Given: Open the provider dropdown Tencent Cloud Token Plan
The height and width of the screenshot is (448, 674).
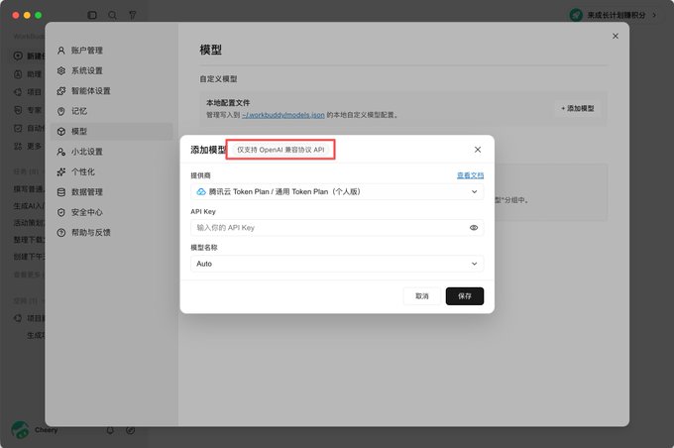Looking at the screenshot, I should pos(337,191).
